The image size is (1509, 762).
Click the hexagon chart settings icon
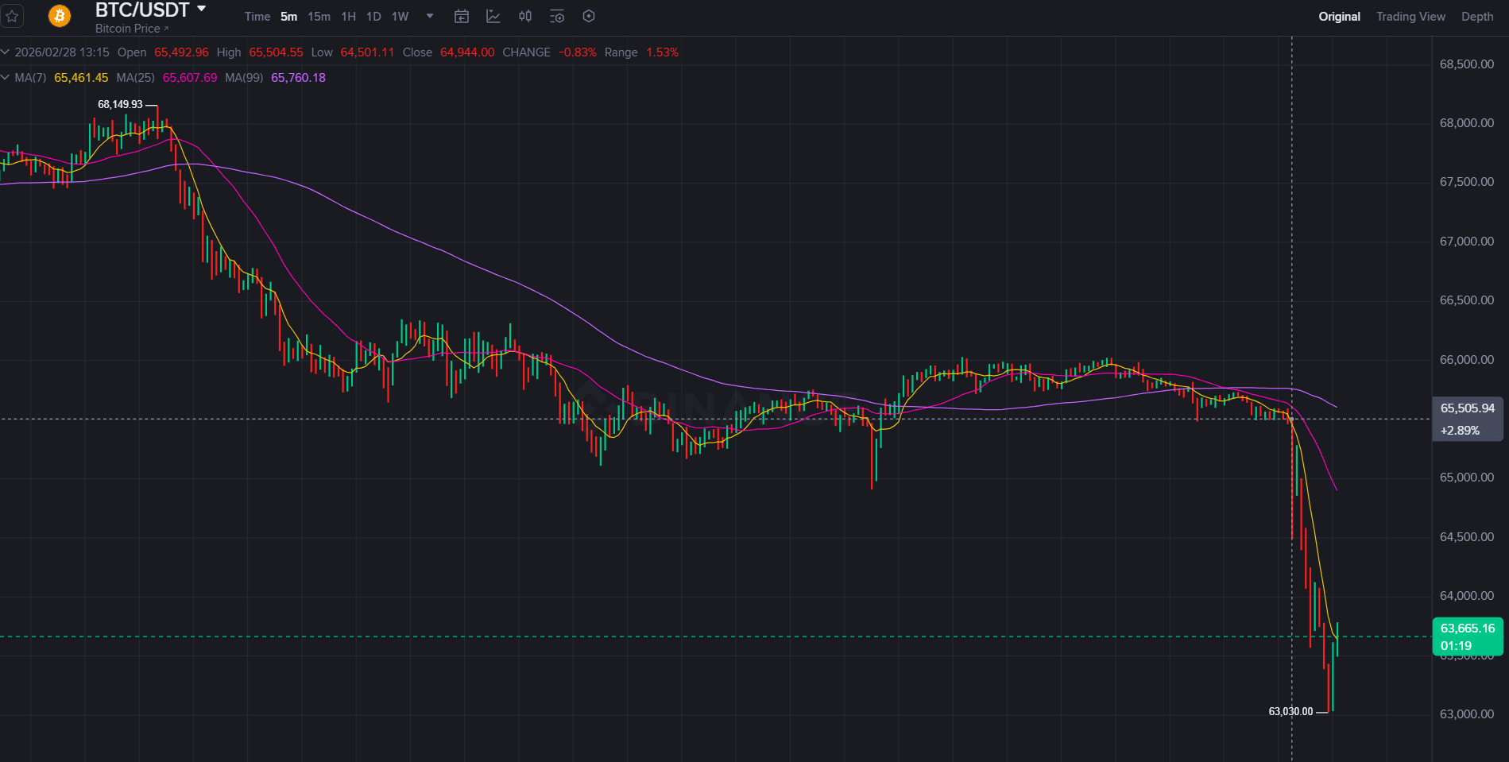coord(588,16)
